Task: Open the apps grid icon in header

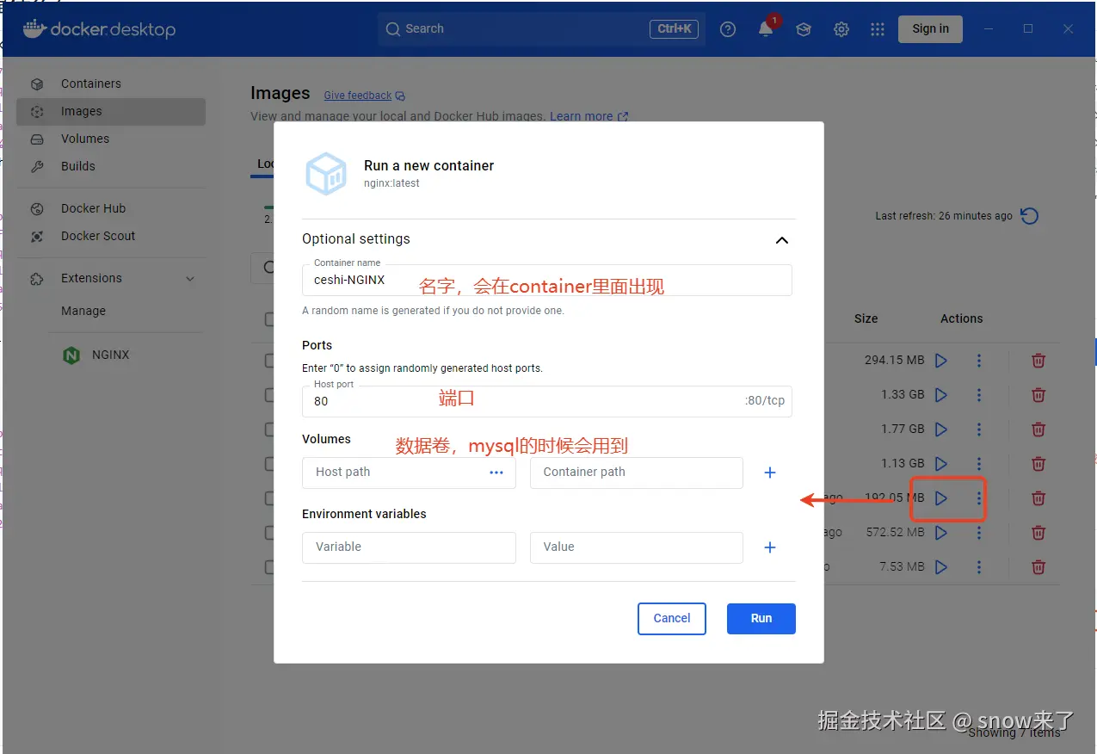Action: click(x=878, y=29)
